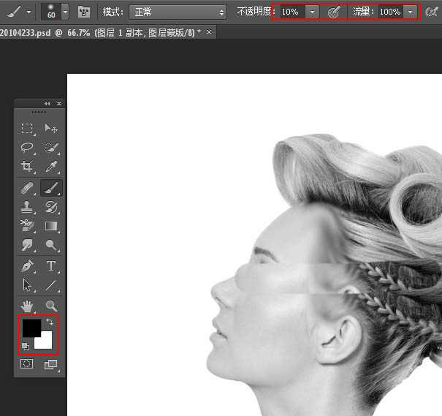This screenshot has height=416, width=442.
Task: Open the blend mode dropdown
Action: tap(178, 12)
